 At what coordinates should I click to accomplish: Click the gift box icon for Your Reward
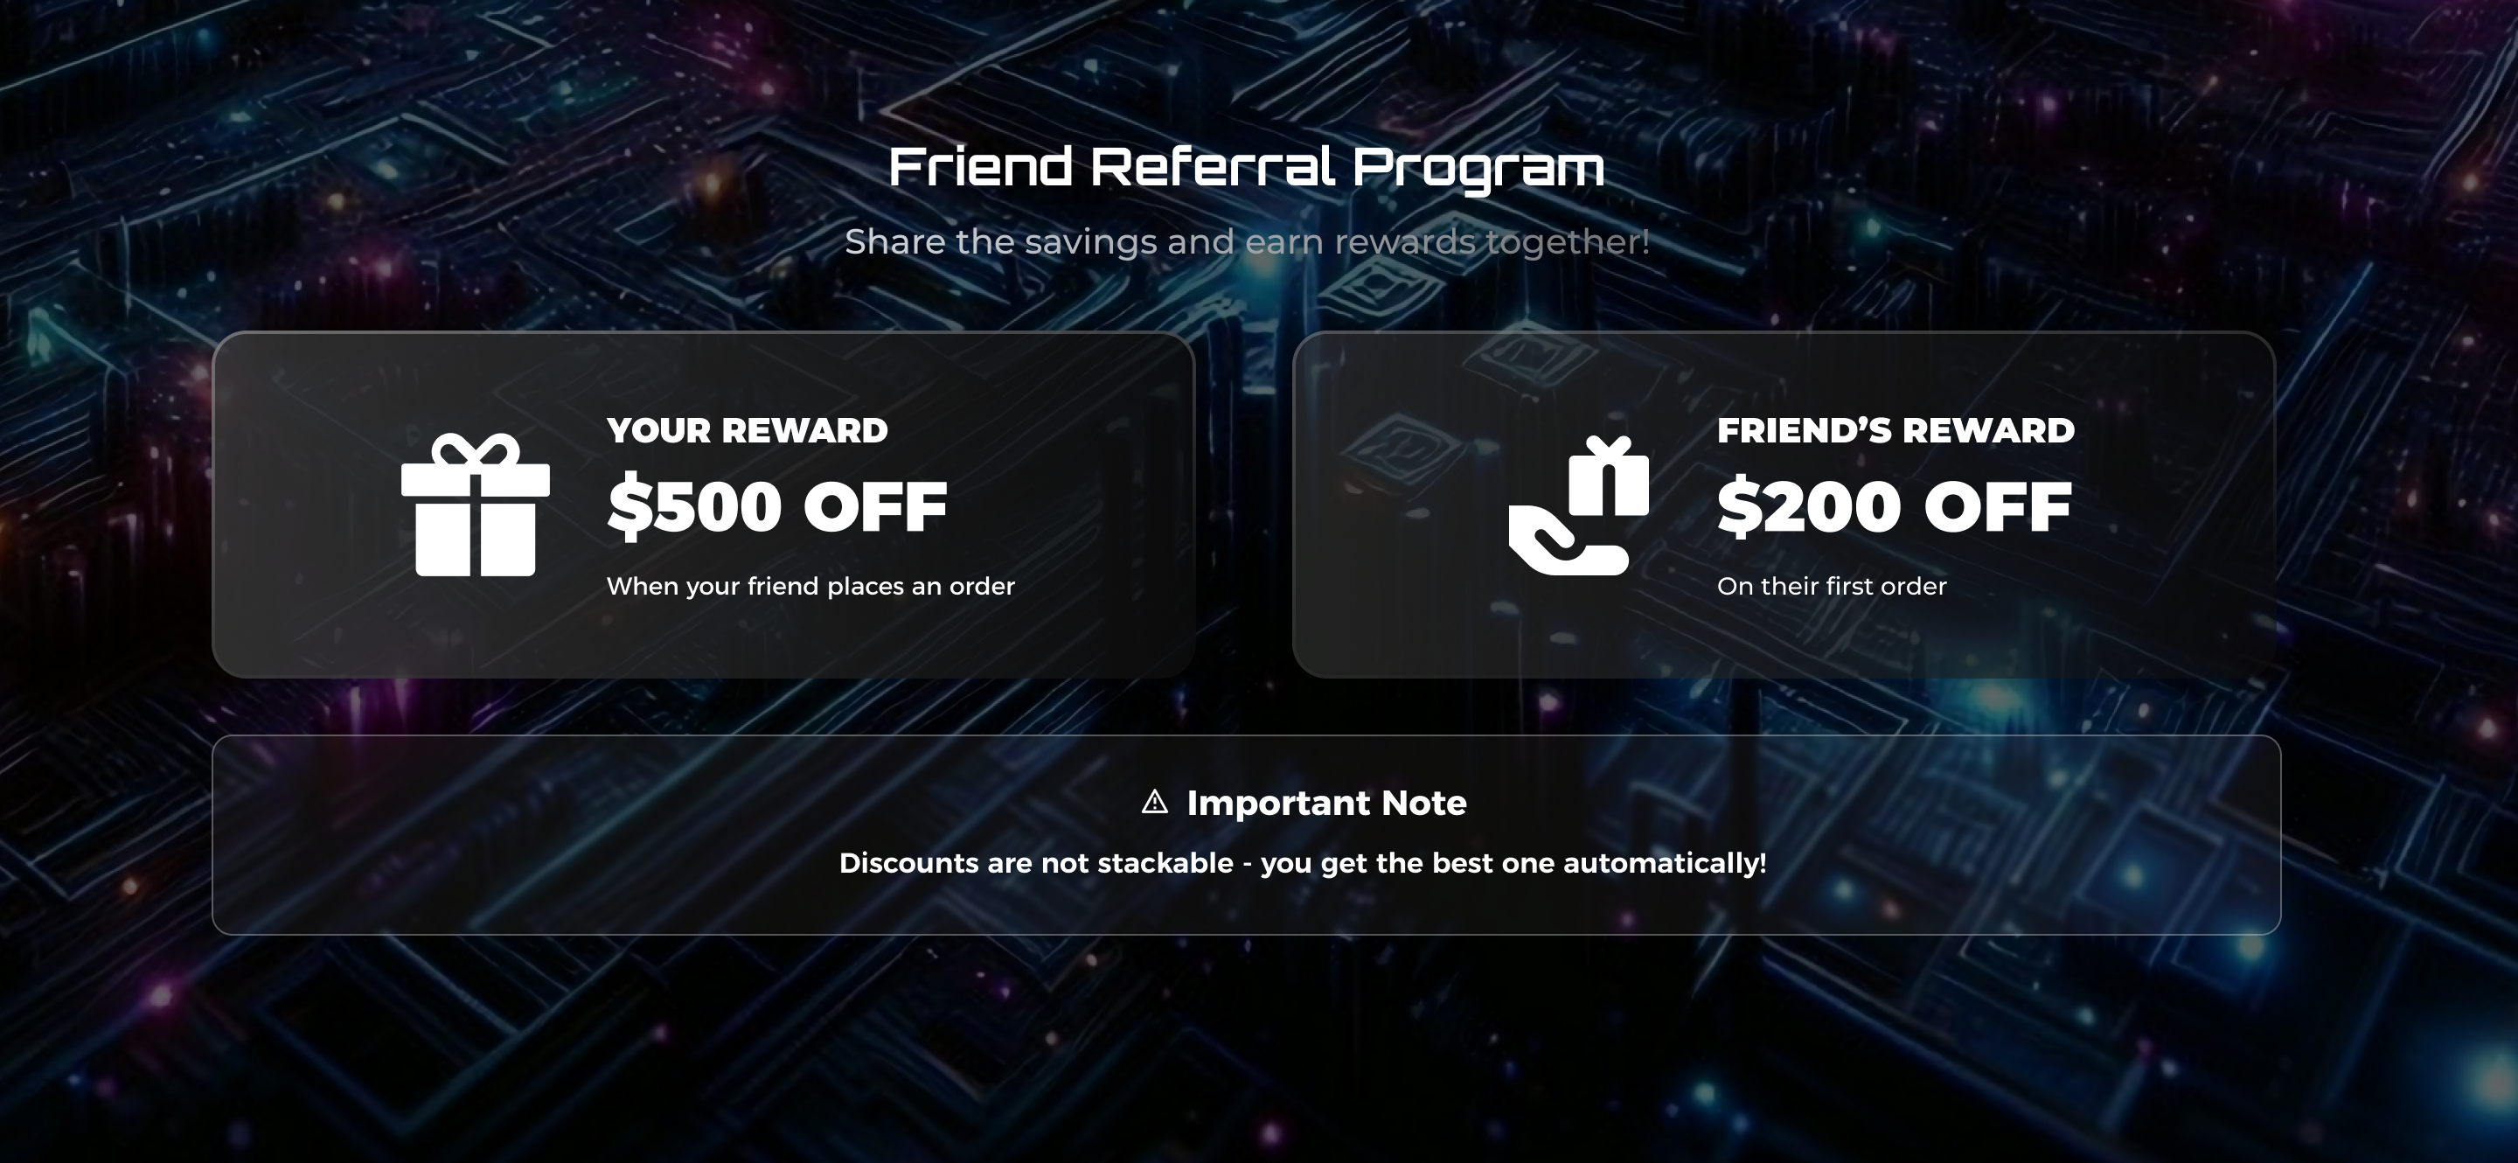point(475,505)
